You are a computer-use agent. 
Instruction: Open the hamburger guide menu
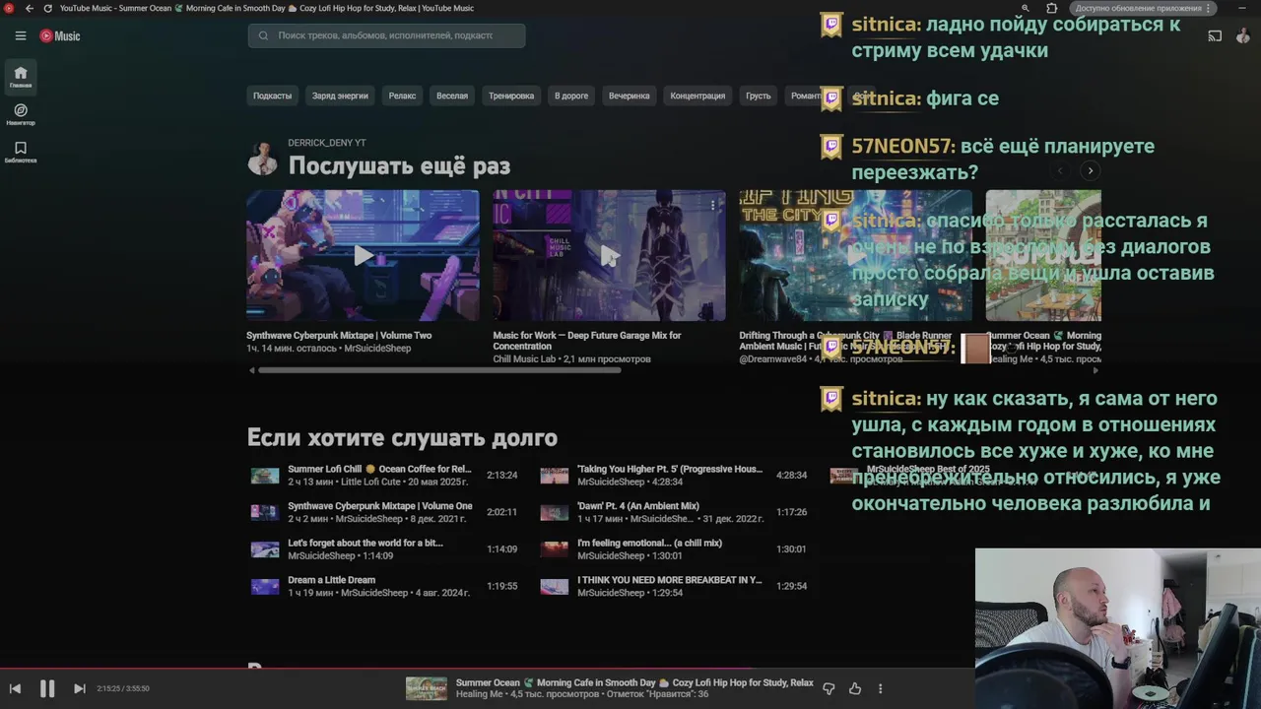(x=21, y=35)
